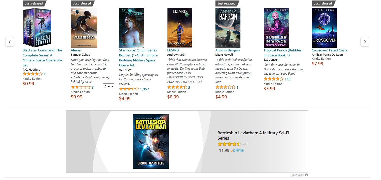Open the LIZARD book cover image
This screenshot has width=381, height=180.
pyautogui.click(x=180, y=28)
